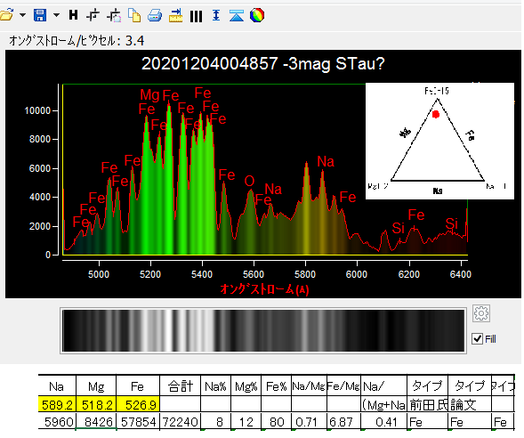Select the 'Mg%' column header cell

[x=246, y=386]
